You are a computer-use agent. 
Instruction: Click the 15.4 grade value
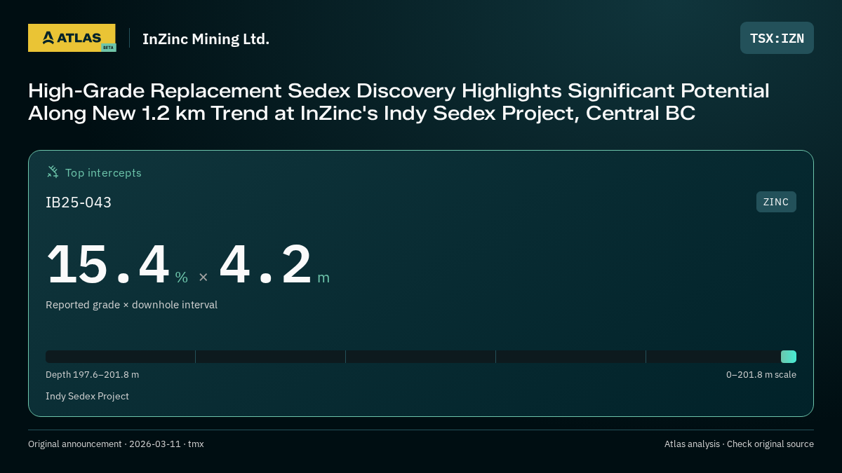[108, 264]
